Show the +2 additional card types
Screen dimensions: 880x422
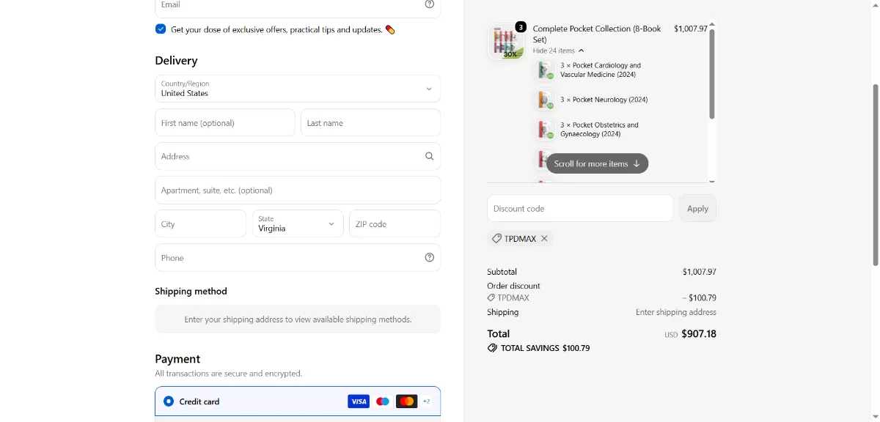(427, 401)
